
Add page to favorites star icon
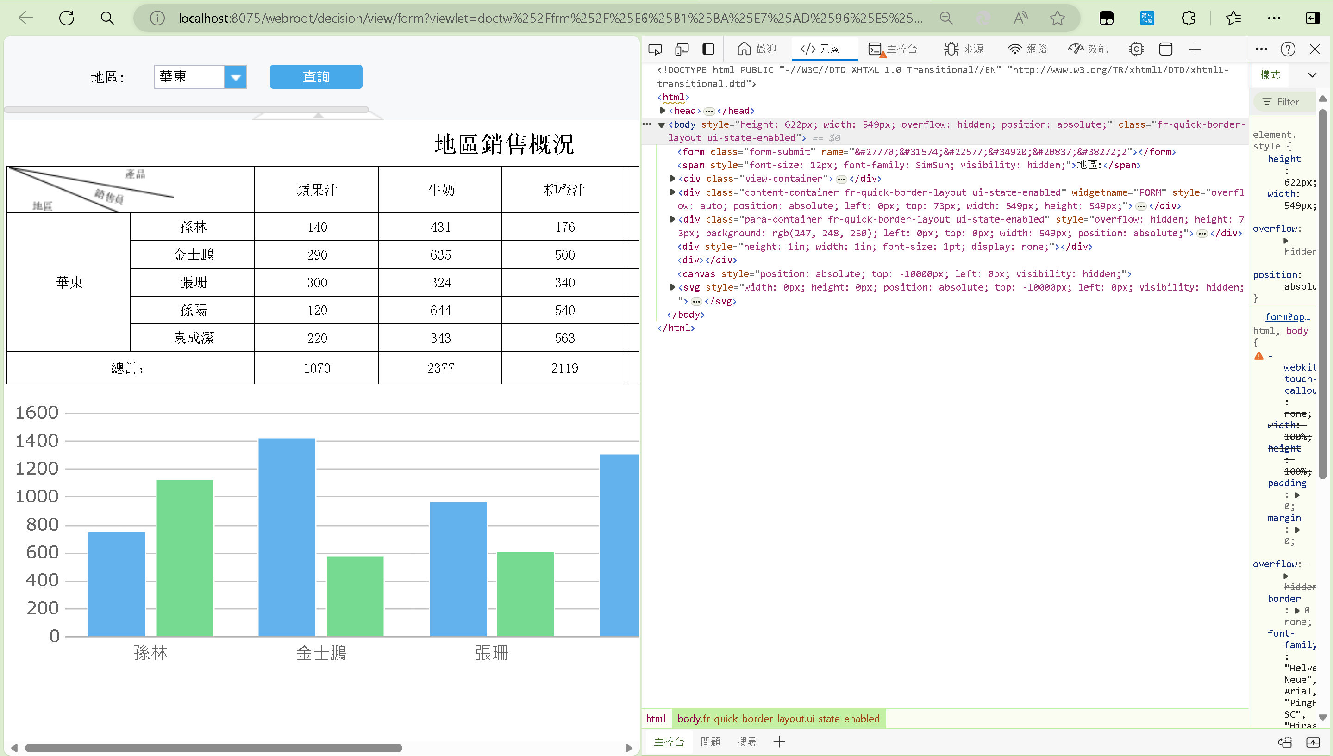pyautogui.click(x=1057, y=18)
